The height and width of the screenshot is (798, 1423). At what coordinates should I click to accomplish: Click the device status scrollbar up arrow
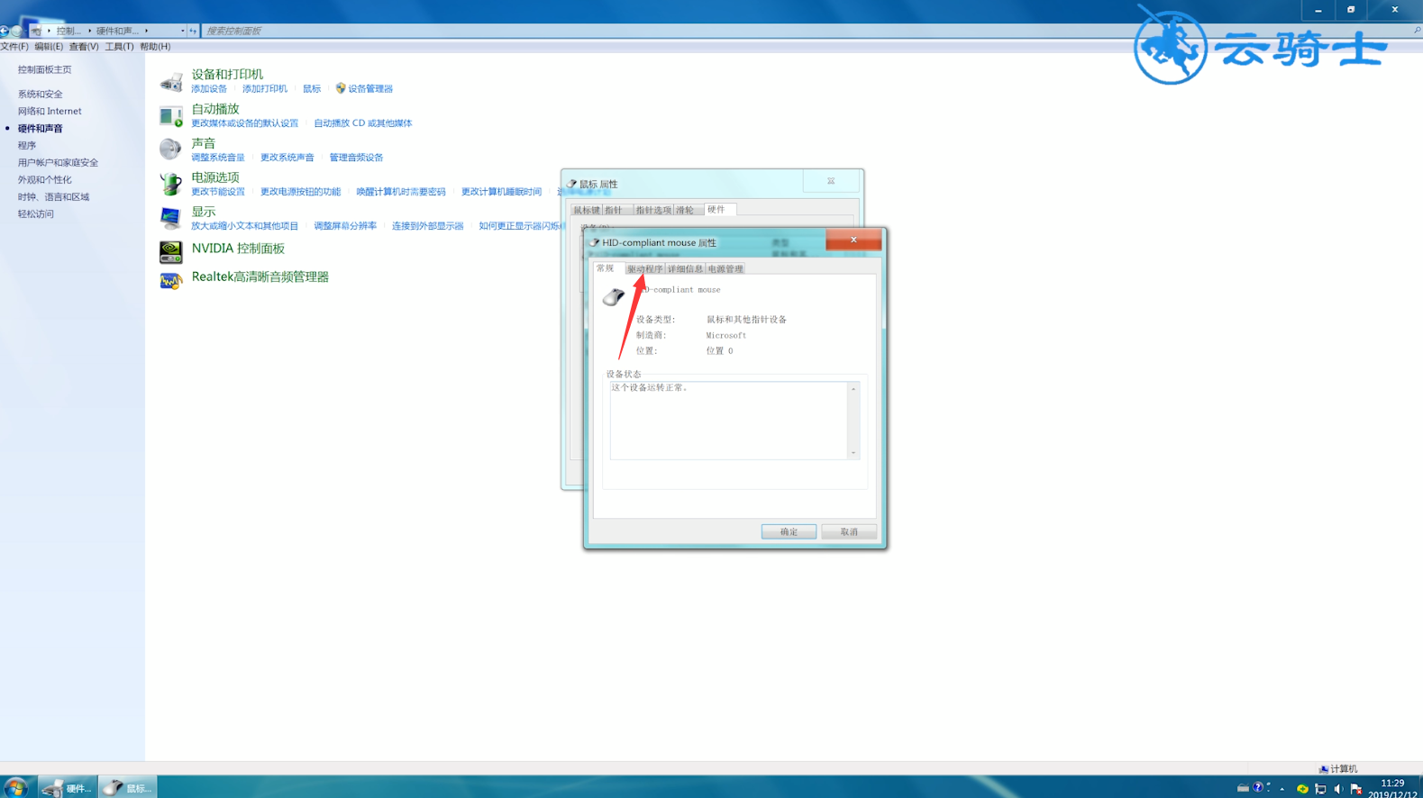[853, 388]
